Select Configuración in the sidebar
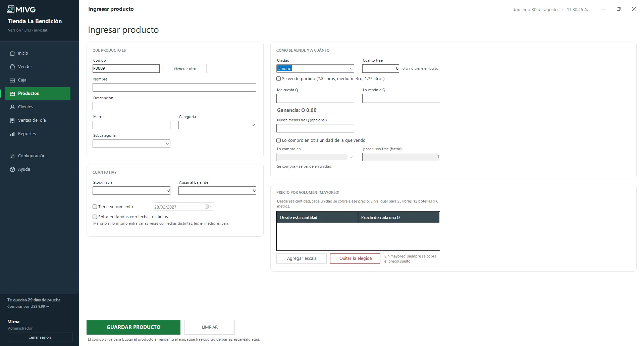644x346 pixels. click(x=38, y=156)
